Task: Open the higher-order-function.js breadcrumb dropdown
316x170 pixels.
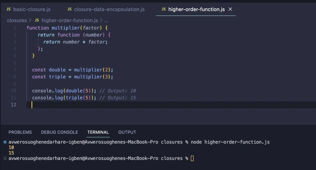Action: [70, 20]
